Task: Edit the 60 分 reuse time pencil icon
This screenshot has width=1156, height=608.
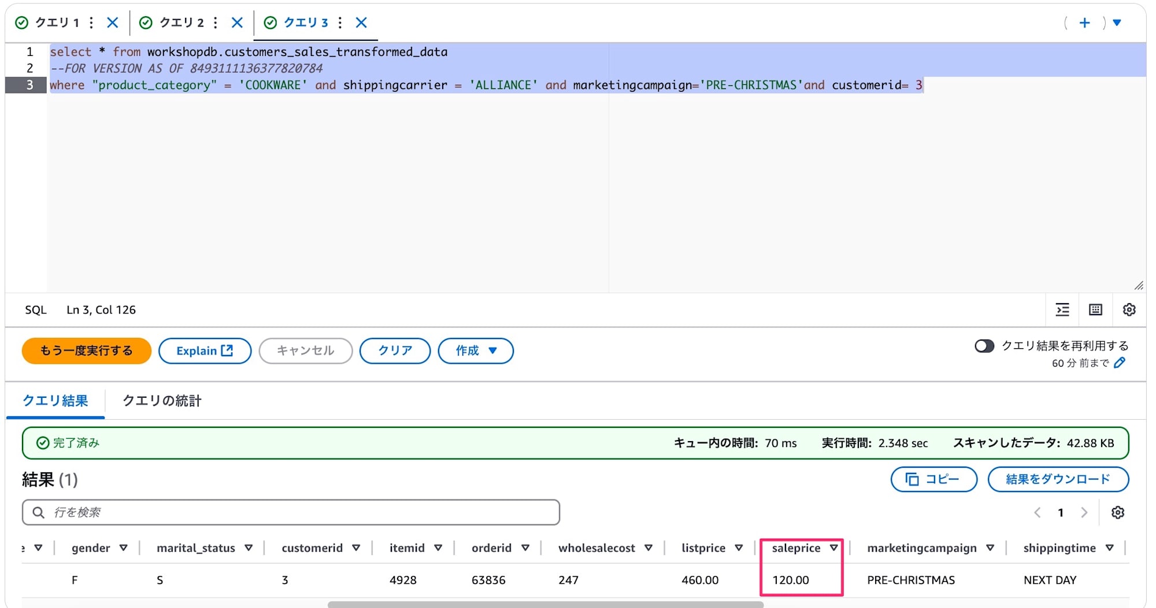Action: pos(1120,363)
